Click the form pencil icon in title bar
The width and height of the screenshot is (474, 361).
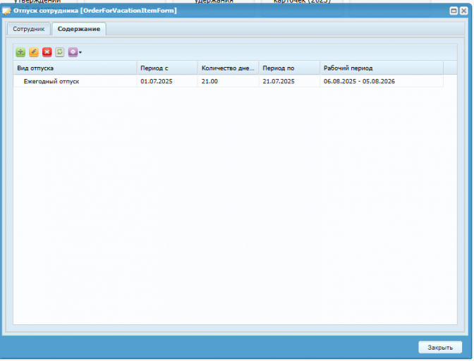6,11
